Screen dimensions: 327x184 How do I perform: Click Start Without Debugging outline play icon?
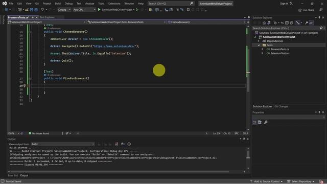137,10
